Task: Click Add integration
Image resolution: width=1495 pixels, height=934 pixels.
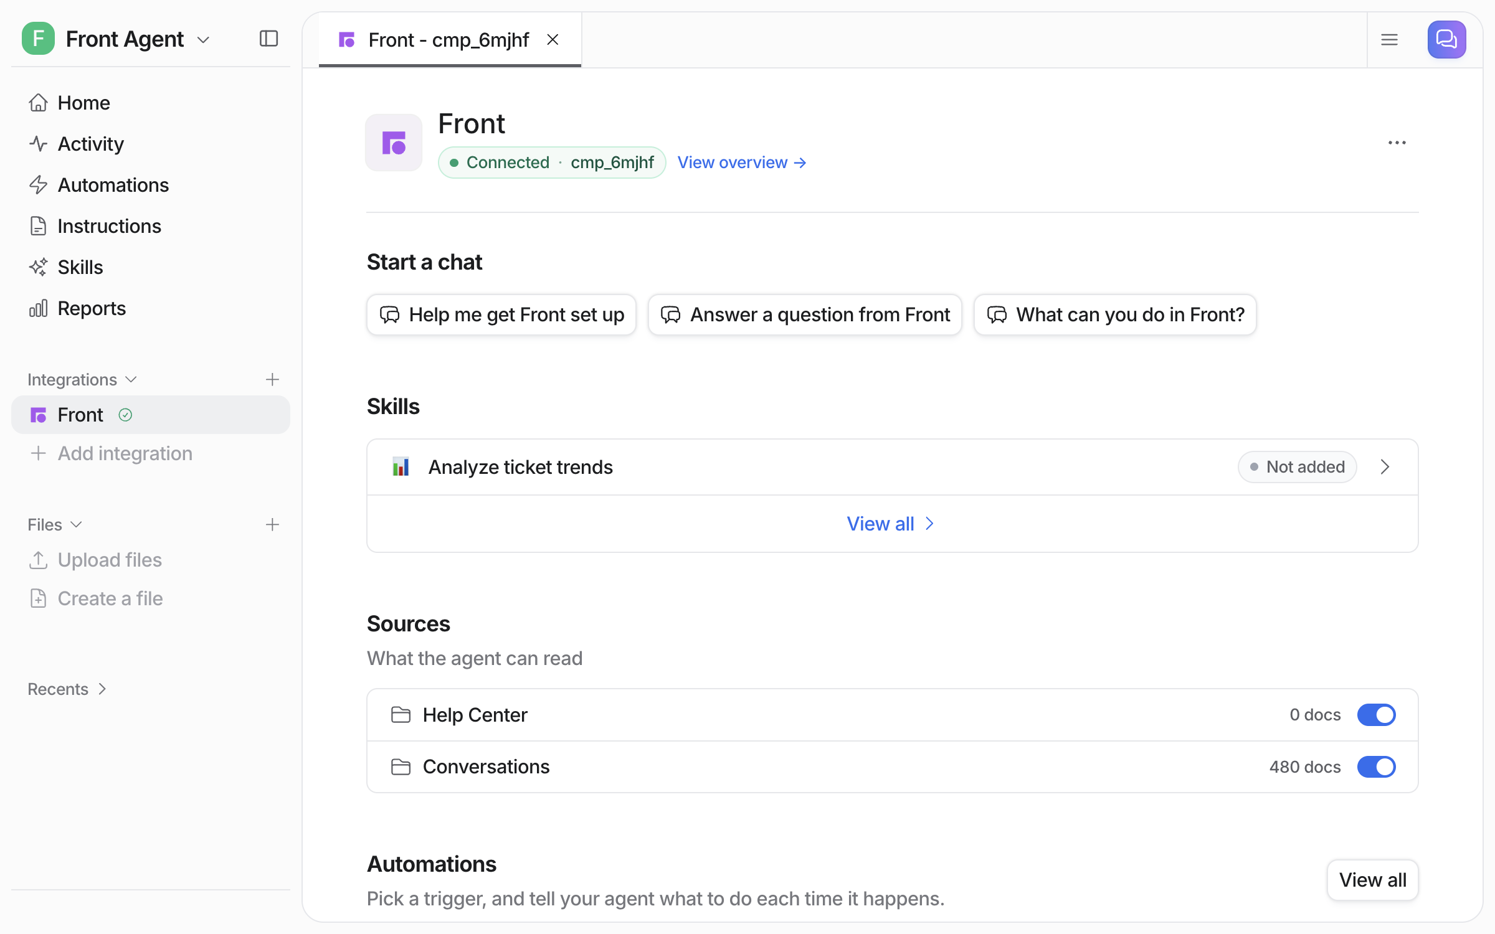Action: pos(111,453)
